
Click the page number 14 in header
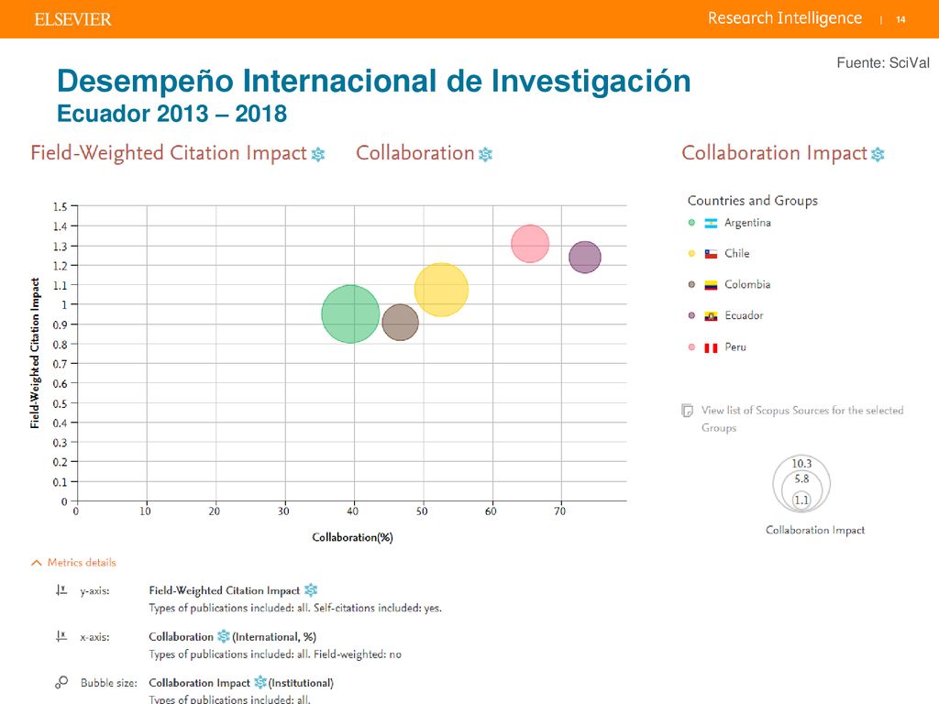click(900, 20)
